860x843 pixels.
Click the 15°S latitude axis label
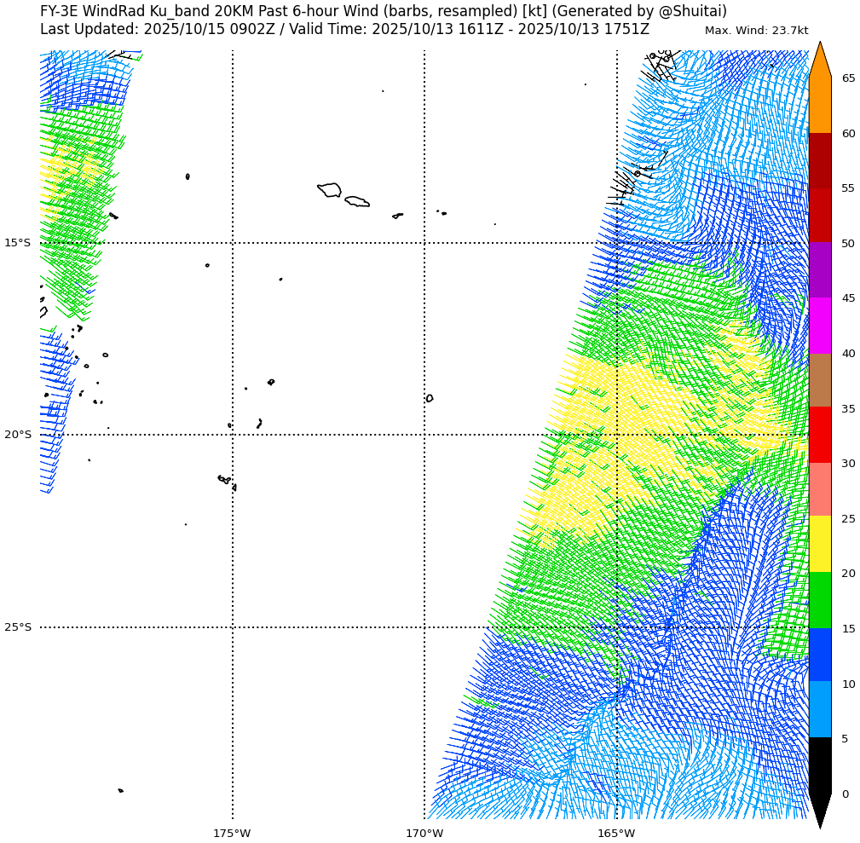(17, 243)
